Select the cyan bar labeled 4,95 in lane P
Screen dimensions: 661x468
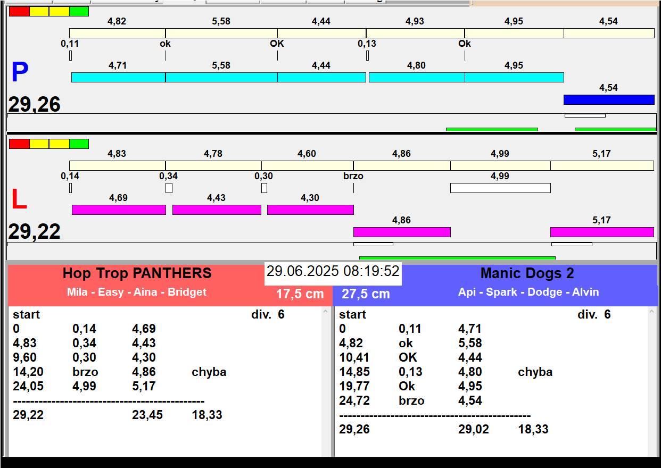click(514, 77)
